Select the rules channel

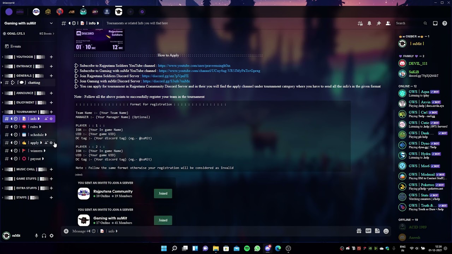(29, 127)
